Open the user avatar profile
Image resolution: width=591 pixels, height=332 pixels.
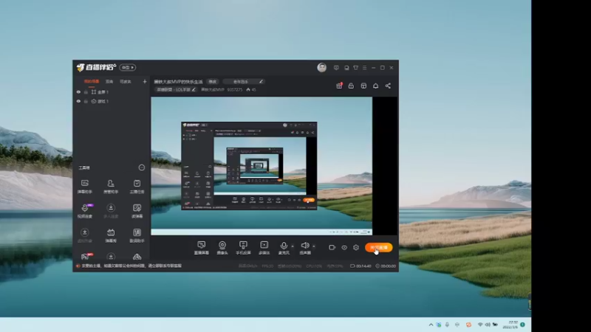321,67
